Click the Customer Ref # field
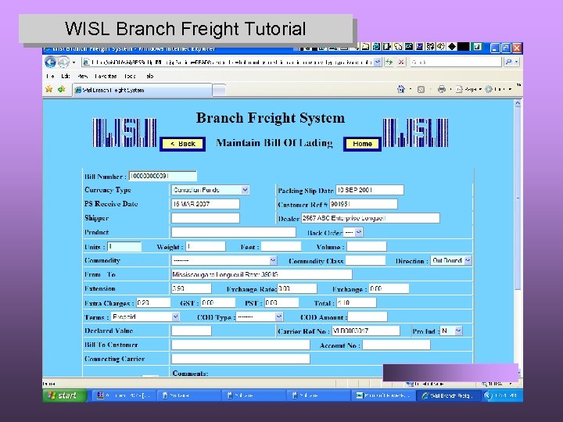 (x=363, y=204)
